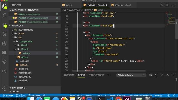The width and height of the screenshot is (178, 100).
Task: Open notifications bell in status bar
Action: tap(174, 96)
